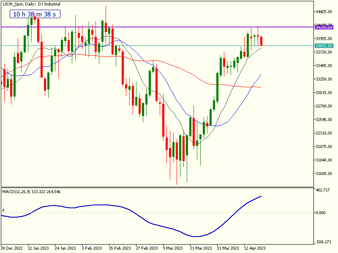Screen dimensions: 338x253
Task: Click the MACD 0.000 scale label
Action: pyautogui.click(x=321, y=213)
